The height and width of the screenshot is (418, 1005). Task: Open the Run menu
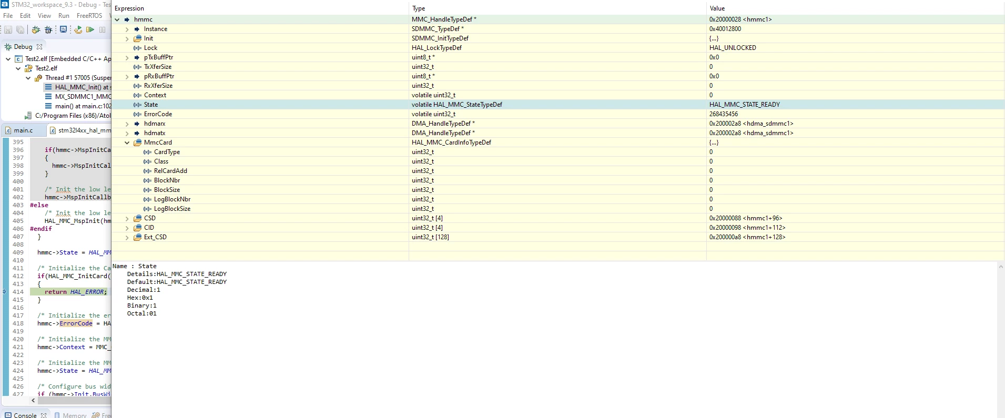(x=64, y=16)
